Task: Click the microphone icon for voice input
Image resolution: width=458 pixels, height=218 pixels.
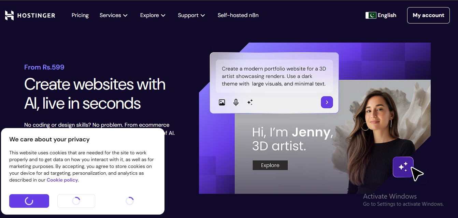Action: tap(236, 102)
